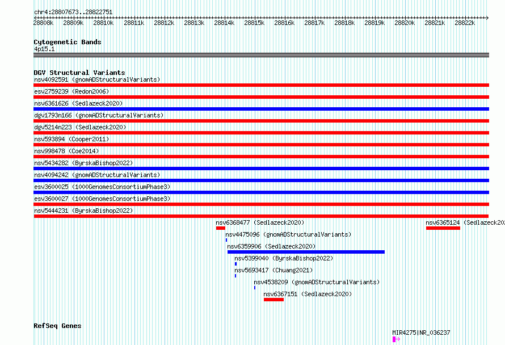Click the red bar under nsv6367151
This screenshot has width=505, height=345.
(x=273, y=300)
